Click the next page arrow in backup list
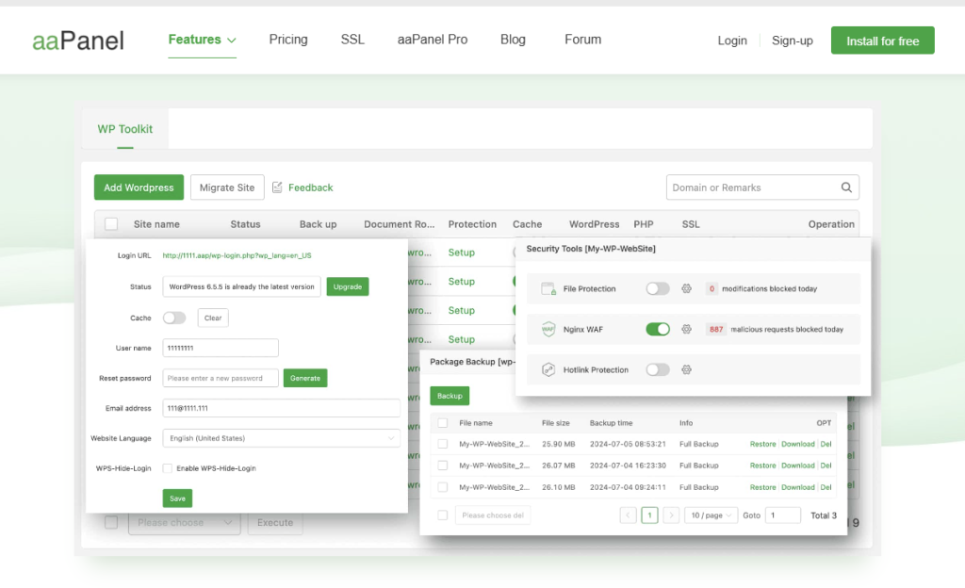This screenshot has width=965, height=588. point(671,515)
